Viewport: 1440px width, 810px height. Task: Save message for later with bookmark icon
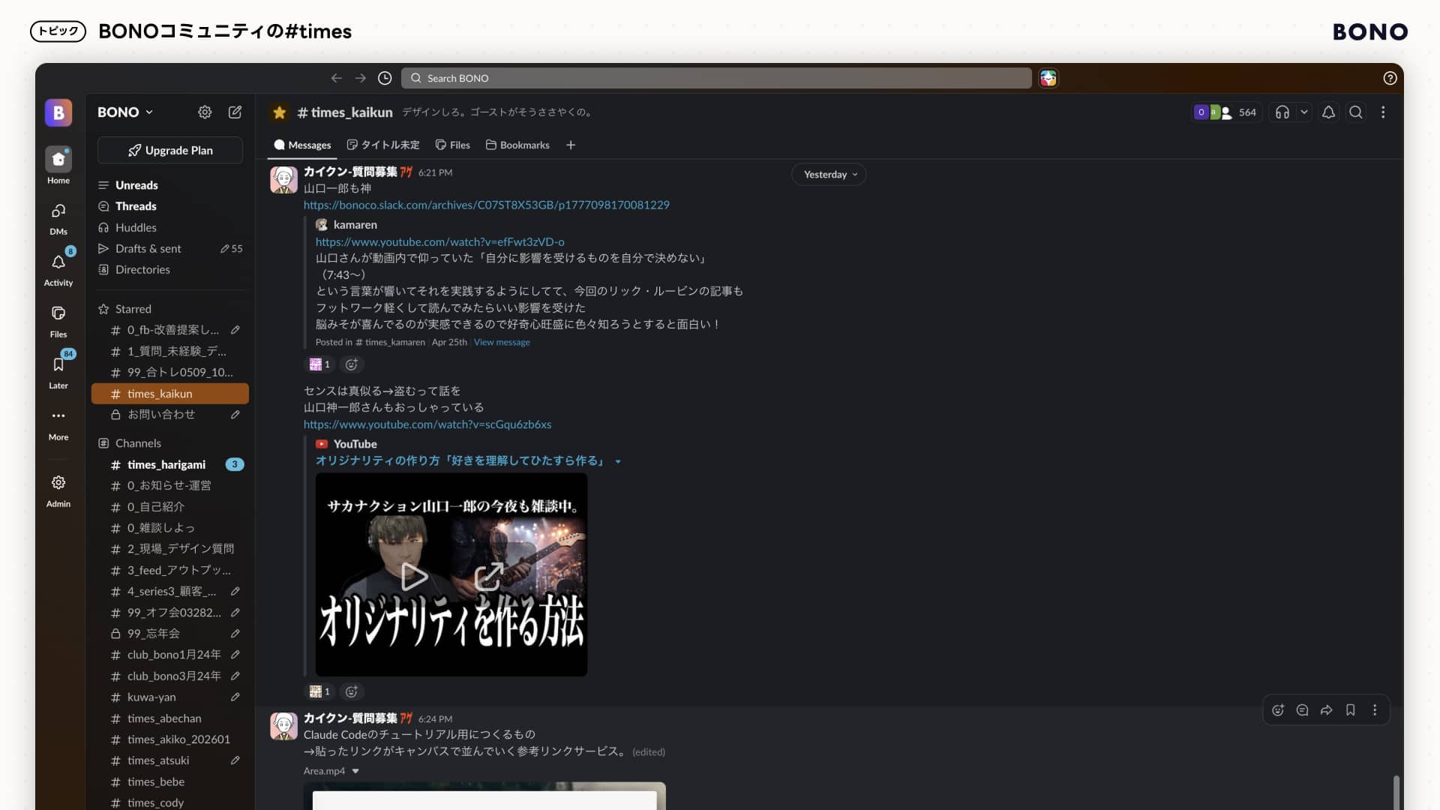pos(1350,710)
